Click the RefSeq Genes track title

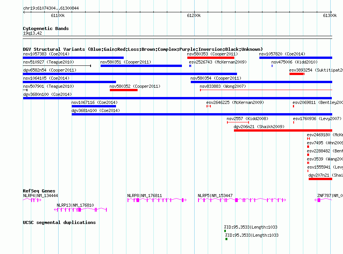click(x=39, y=191)
